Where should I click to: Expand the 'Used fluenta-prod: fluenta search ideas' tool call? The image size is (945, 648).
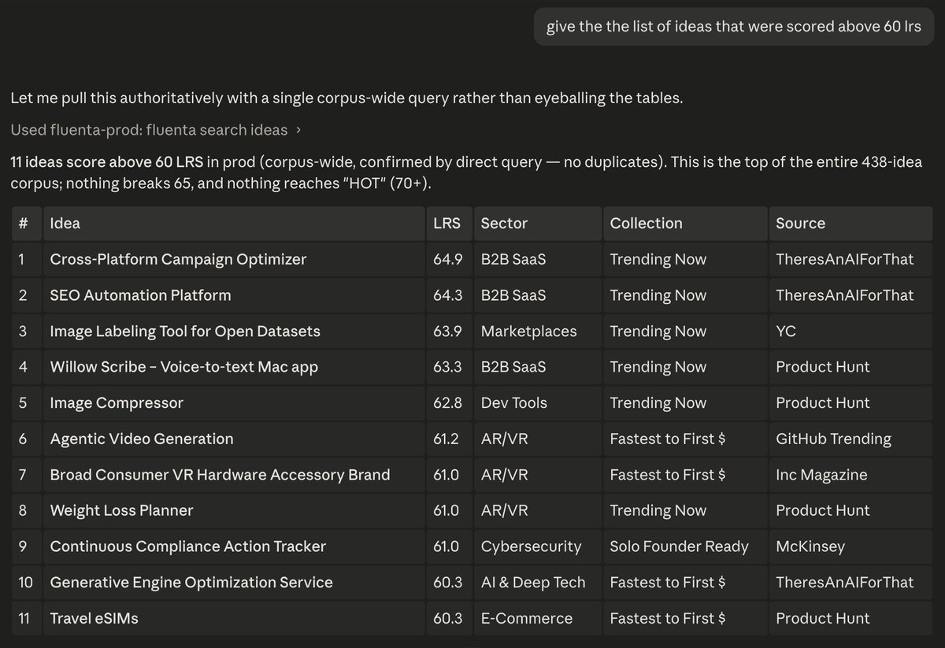(155, 130)
